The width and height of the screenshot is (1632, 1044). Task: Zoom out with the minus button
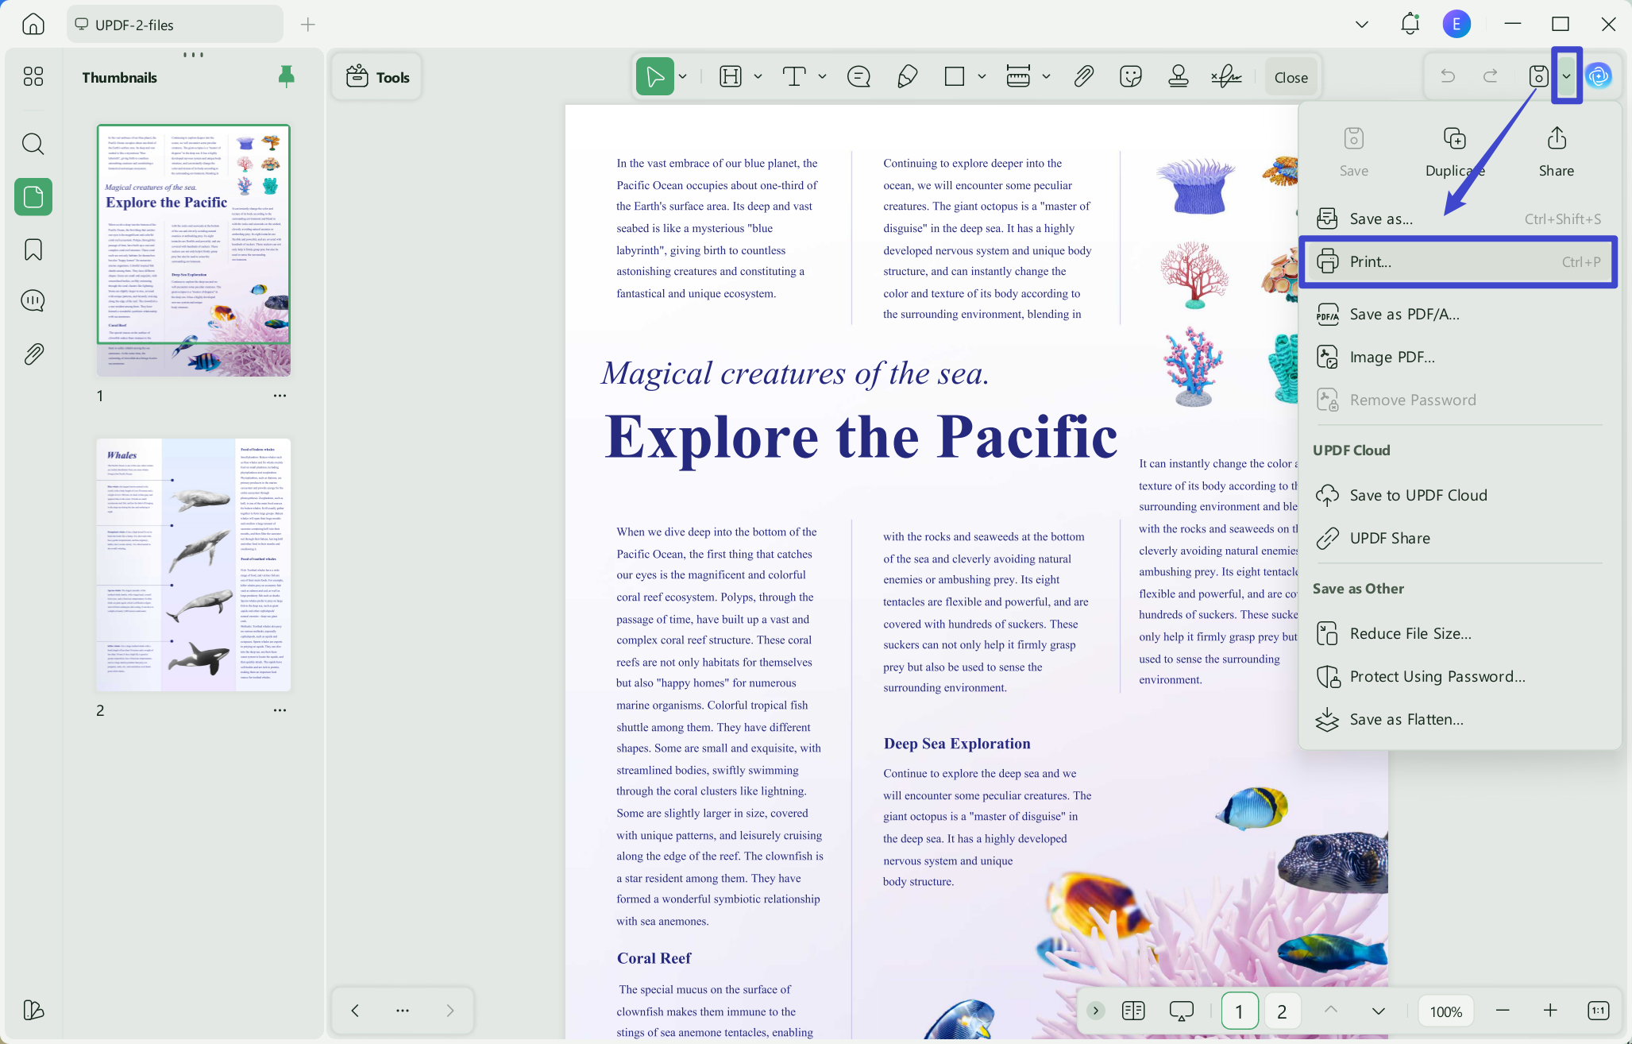click(x=1502, y=1010)
